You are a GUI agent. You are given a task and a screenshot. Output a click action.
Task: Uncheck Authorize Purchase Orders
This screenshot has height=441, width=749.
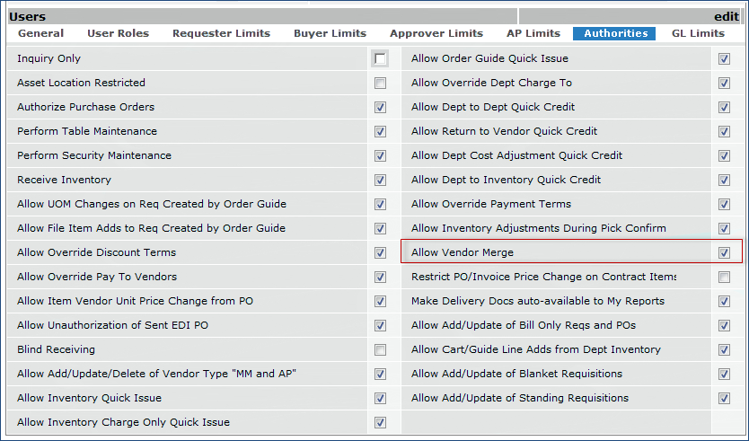click(381, 108)
